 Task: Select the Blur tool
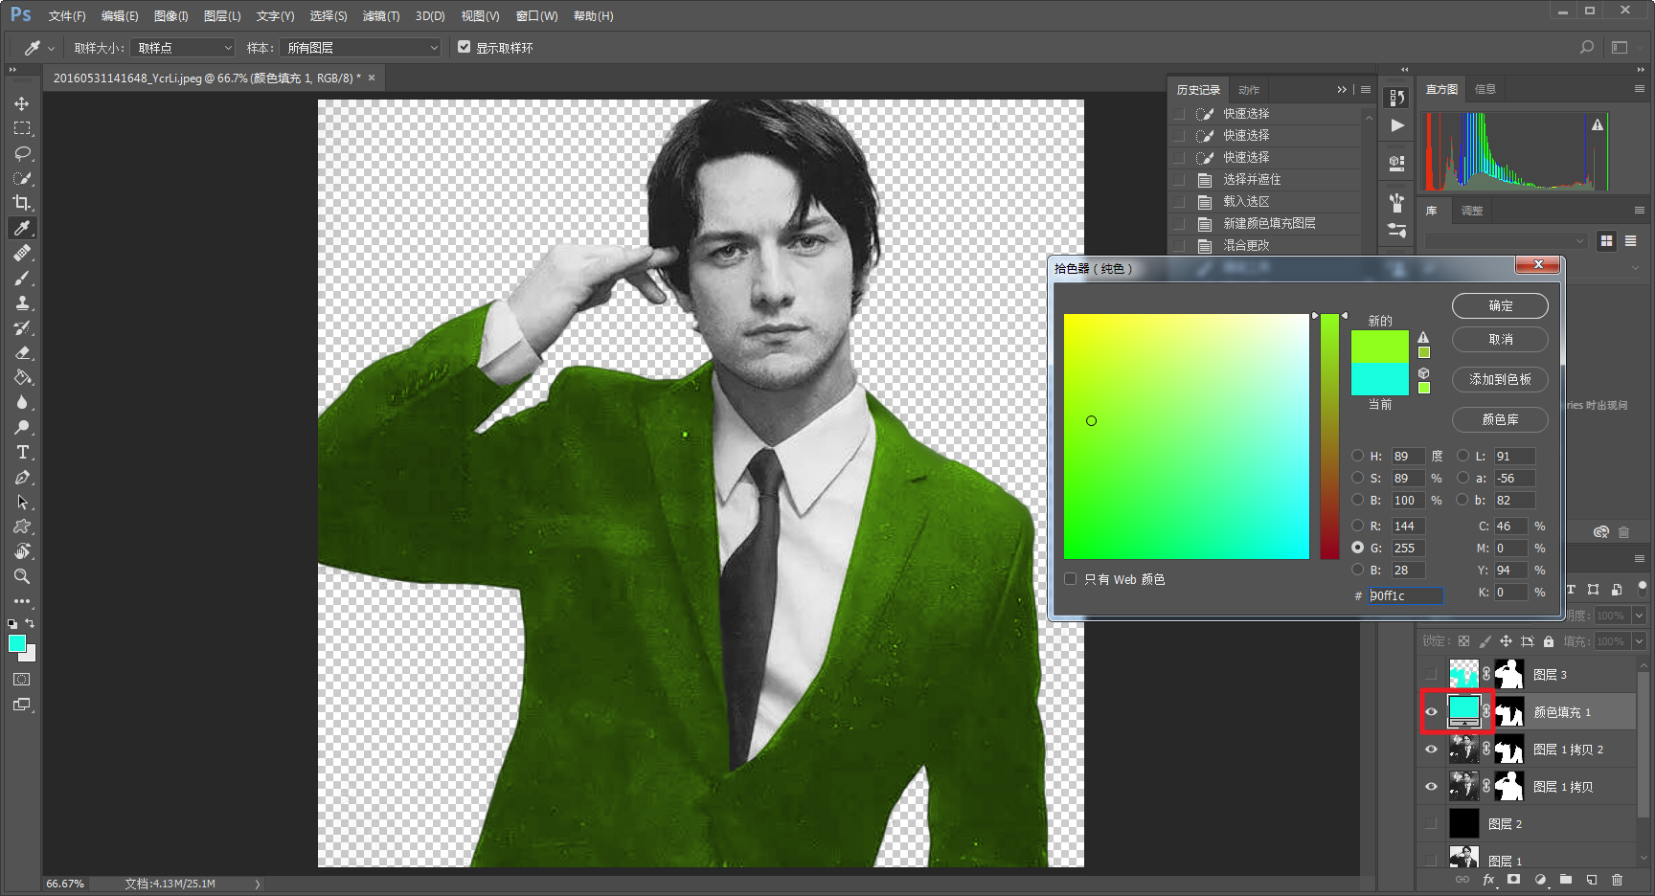(21, 402)
